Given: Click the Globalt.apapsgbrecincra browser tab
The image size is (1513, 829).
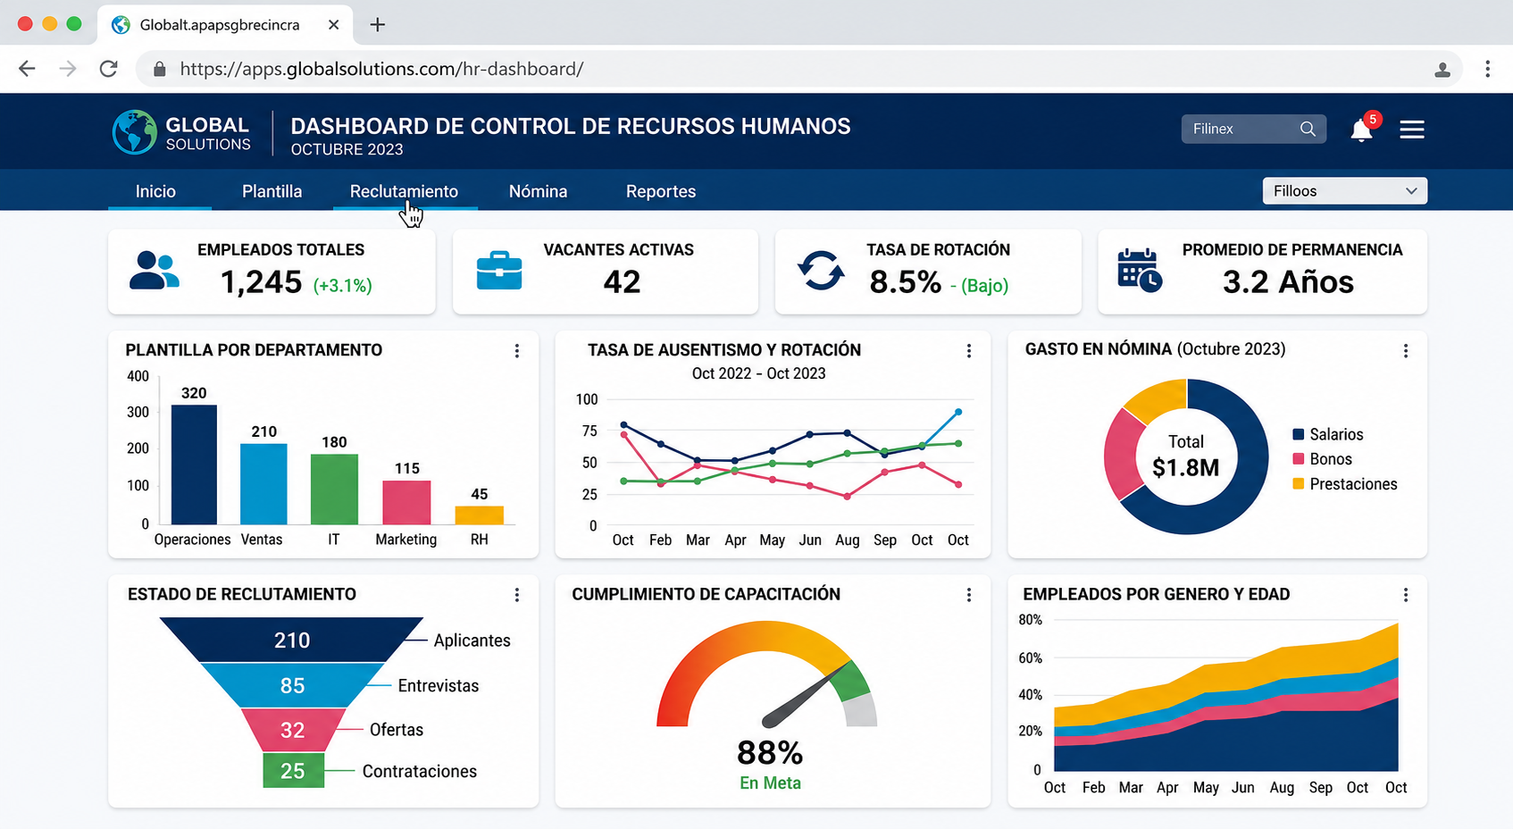Looking at the screenshot, I should pyautogui.click(x=225, y=24).
